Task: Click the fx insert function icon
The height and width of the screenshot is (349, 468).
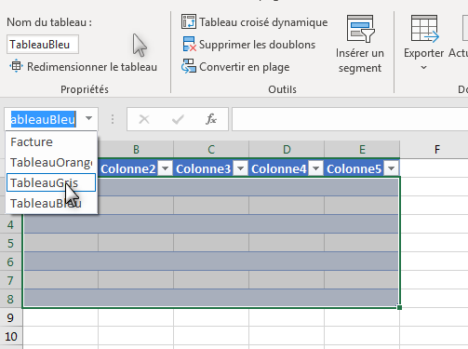Action: [211, 119]
